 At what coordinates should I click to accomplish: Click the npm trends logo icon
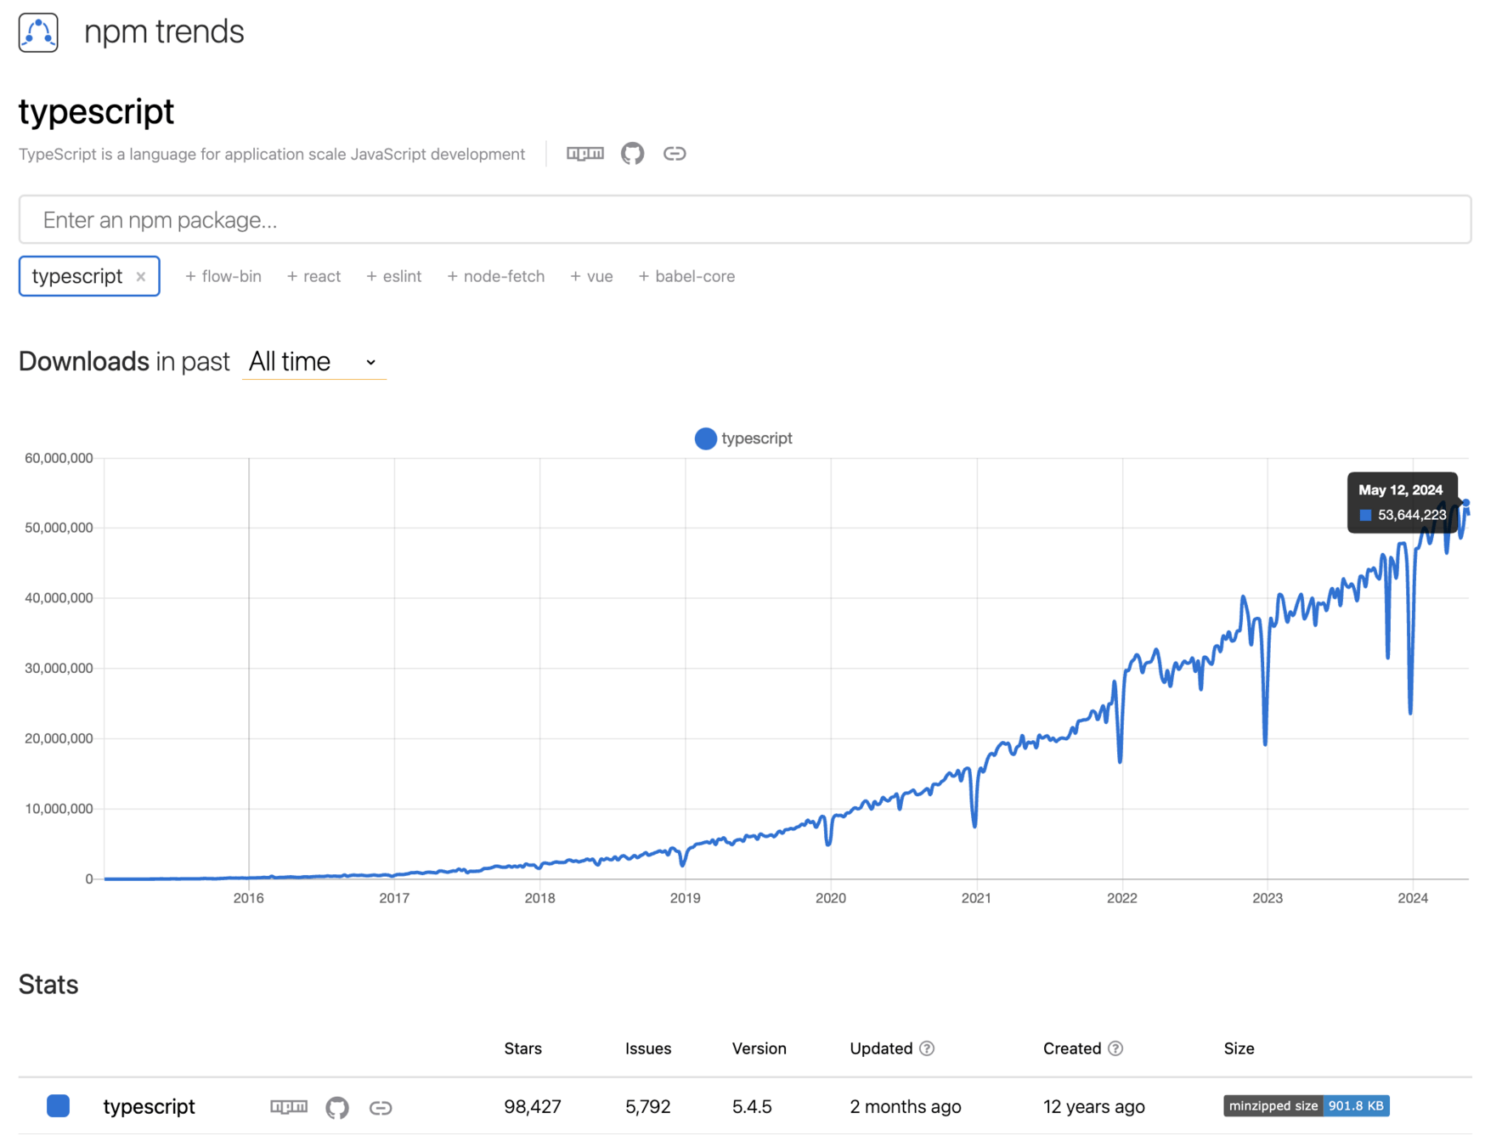point(38,32)
